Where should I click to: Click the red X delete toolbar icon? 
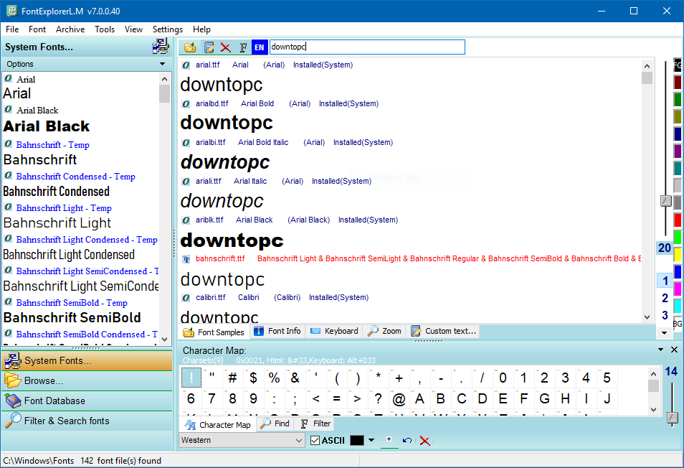(226, 47)
